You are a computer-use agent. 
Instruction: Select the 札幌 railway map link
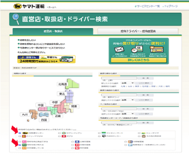[123, 86]
